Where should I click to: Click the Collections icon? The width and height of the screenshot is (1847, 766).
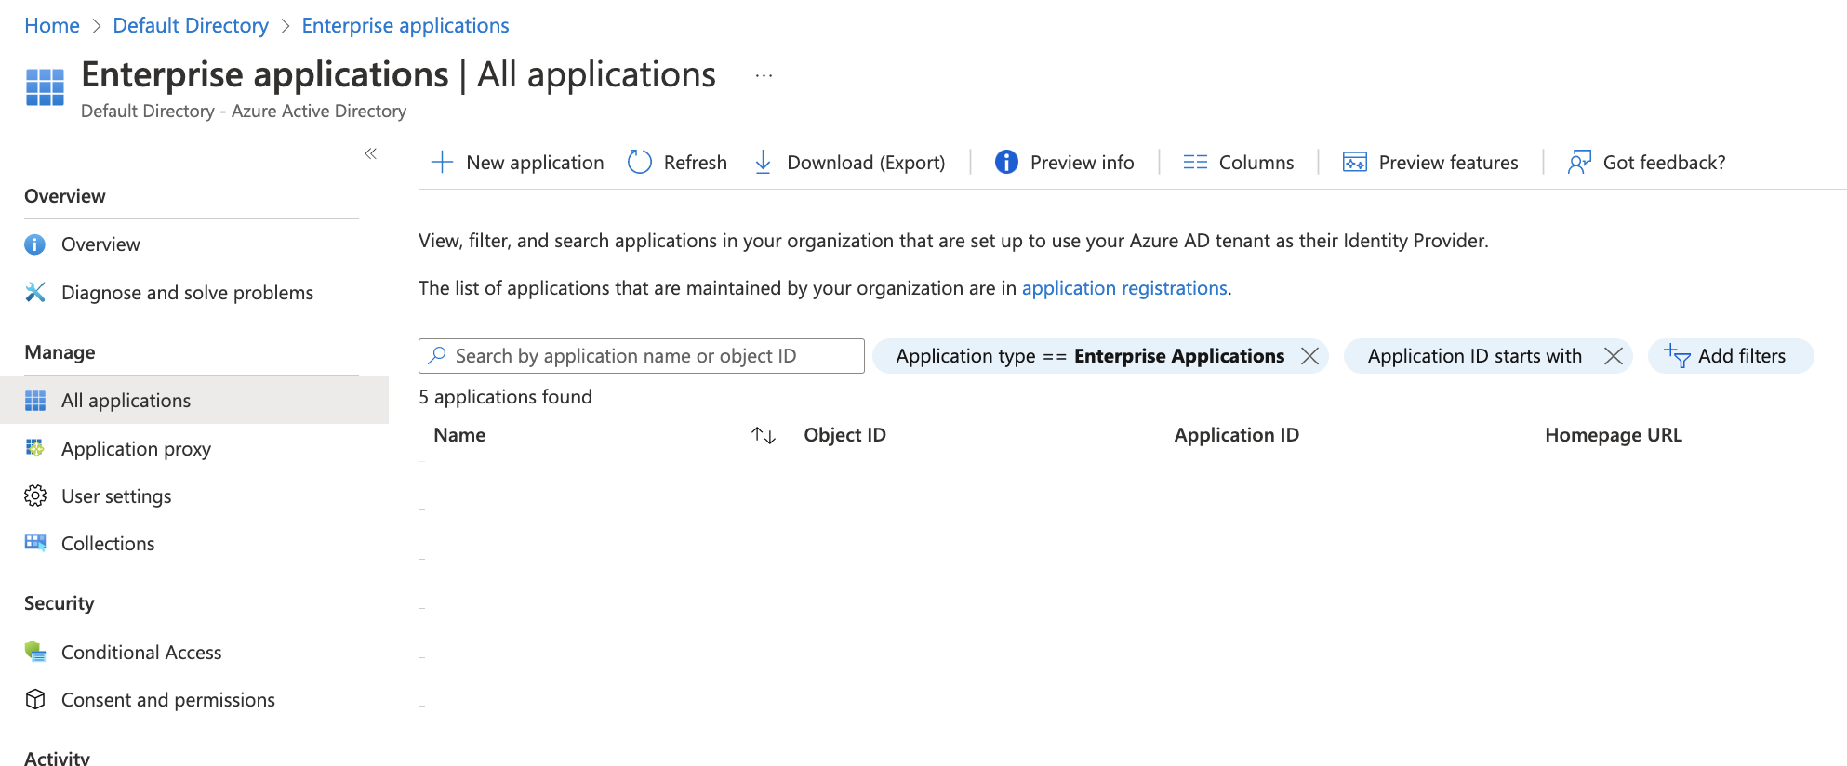pos(35,543)
